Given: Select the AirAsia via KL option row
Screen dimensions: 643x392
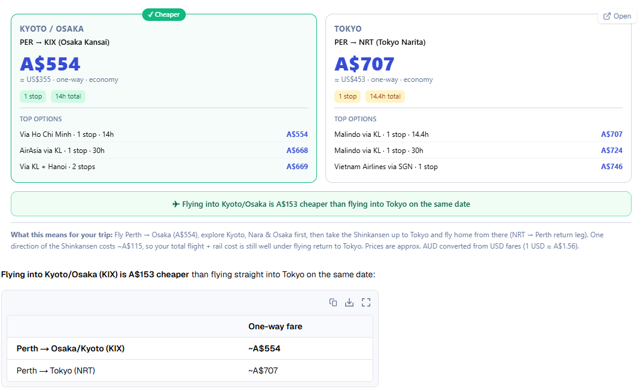Looking at the screenshot, I should click(164, 151).
